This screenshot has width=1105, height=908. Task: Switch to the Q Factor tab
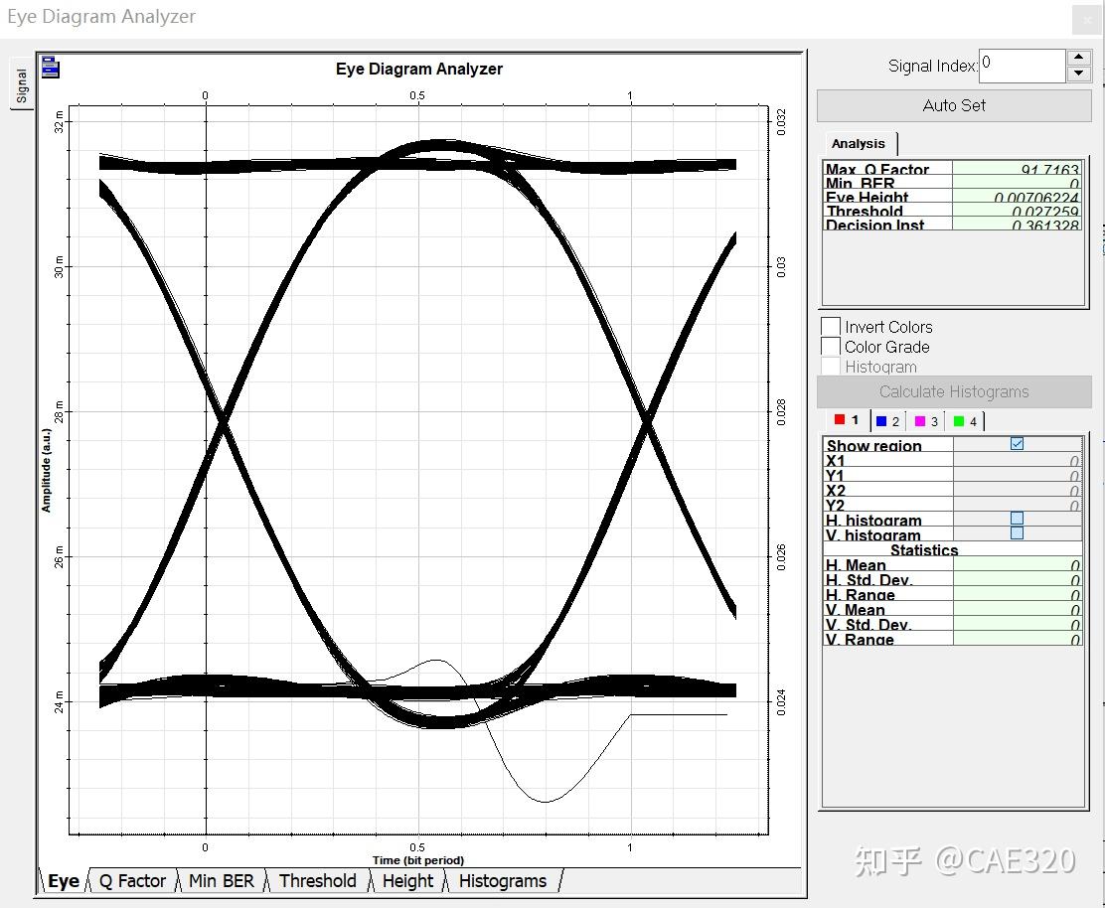point(132,881)
